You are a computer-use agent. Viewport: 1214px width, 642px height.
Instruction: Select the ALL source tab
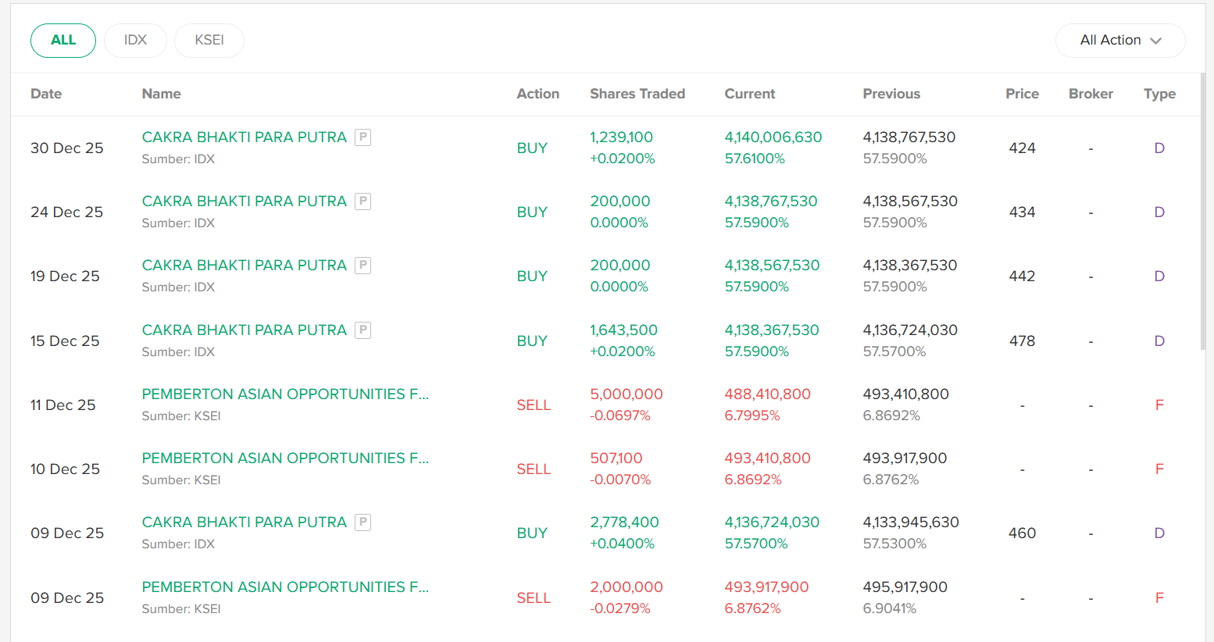[63, 41]
